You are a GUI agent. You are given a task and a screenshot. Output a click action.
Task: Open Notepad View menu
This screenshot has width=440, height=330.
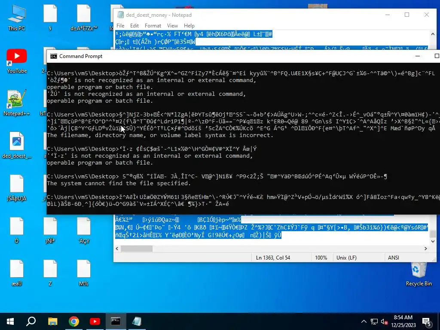[x=172, y=25]
